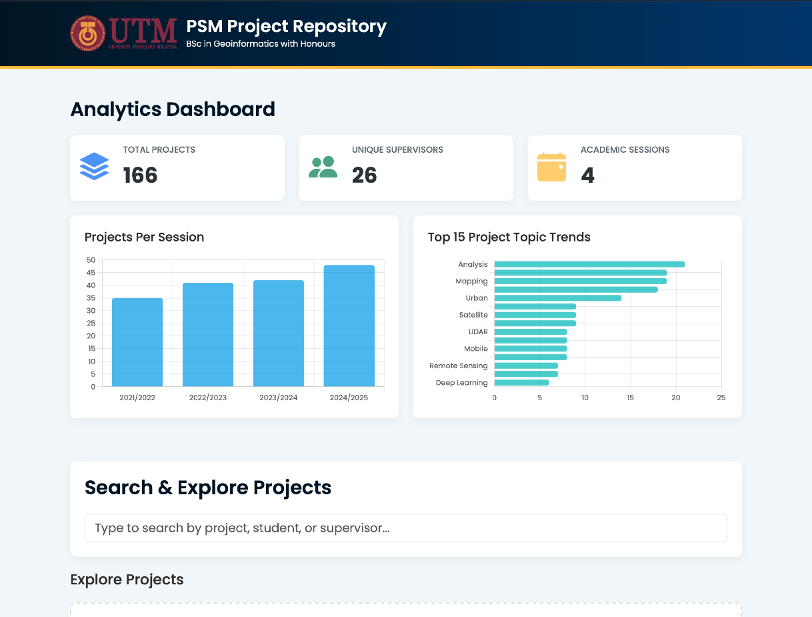Select the 2021/2022 session bar
The width and height of the screenshot is (812, 617).
click(137, 342)
